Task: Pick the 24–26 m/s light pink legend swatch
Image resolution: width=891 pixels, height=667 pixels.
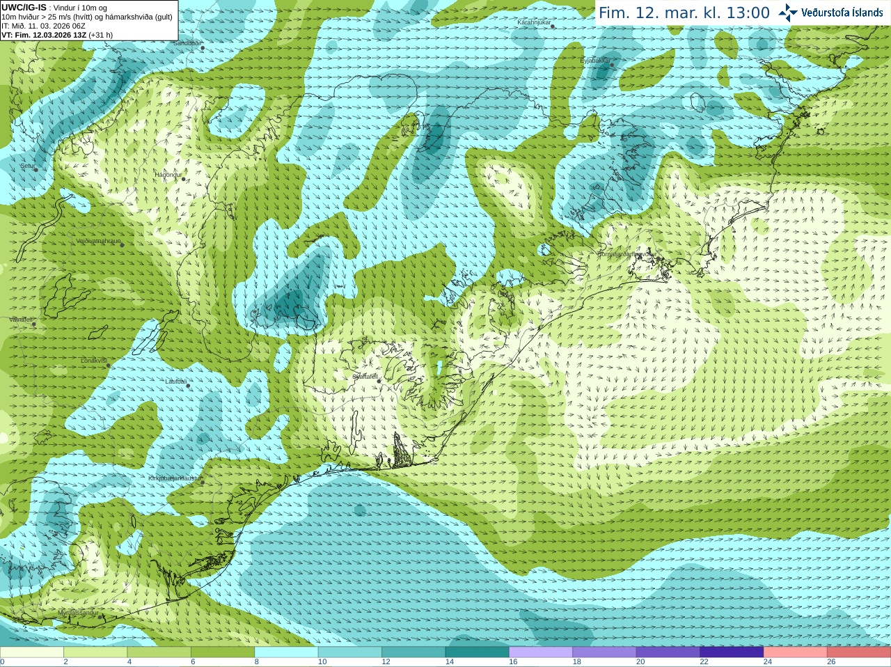Action: tap(795, 652)
